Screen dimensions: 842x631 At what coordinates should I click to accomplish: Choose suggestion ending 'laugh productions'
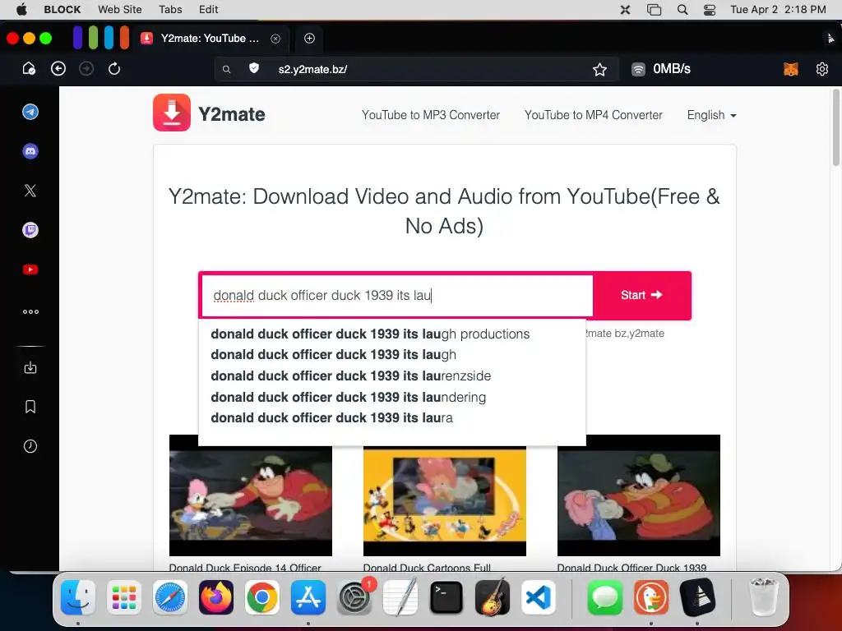pos(392,334)
